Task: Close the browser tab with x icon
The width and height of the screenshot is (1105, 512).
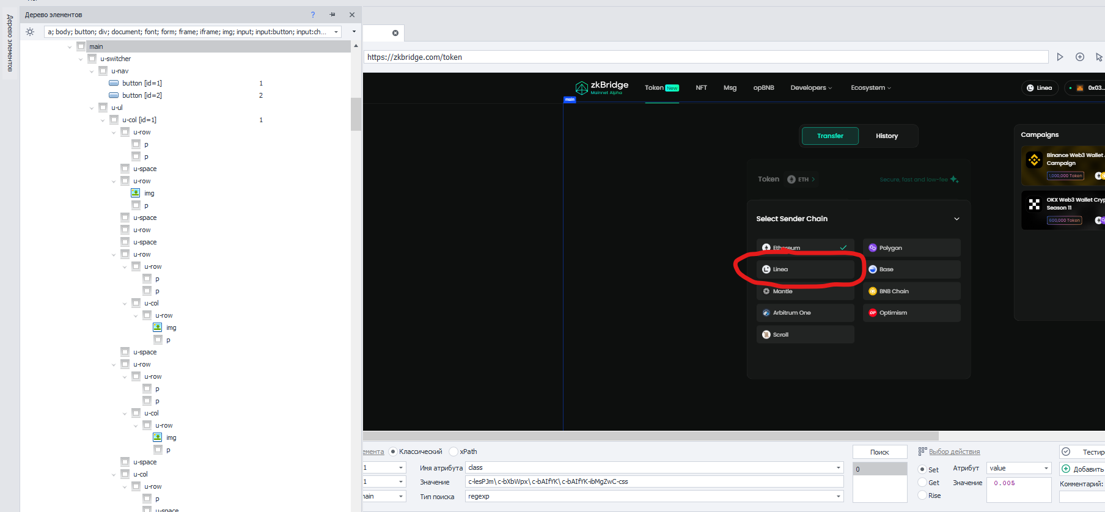Action: click(x=395, y=33)
